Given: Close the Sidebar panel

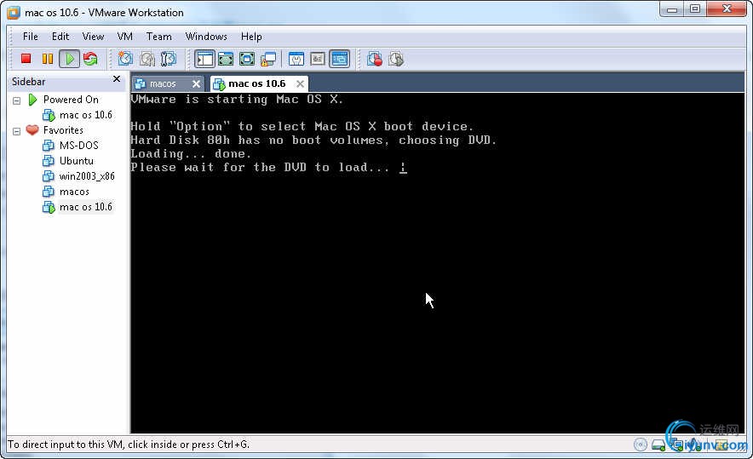Looking at the screenshot, I should click(117, 78).
